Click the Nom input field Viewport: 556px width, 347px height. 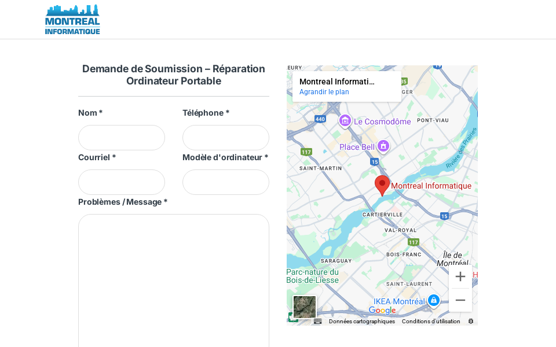coord(121,138)
